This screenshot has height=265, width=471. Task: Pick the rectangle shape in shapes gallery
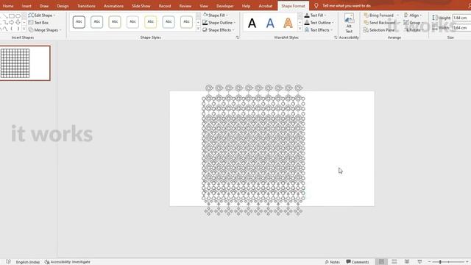12,16
